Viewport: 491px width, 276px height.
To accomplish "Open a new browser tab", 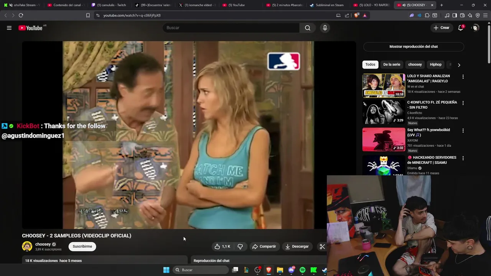I will pyautogui.click(x=442, y=5).
